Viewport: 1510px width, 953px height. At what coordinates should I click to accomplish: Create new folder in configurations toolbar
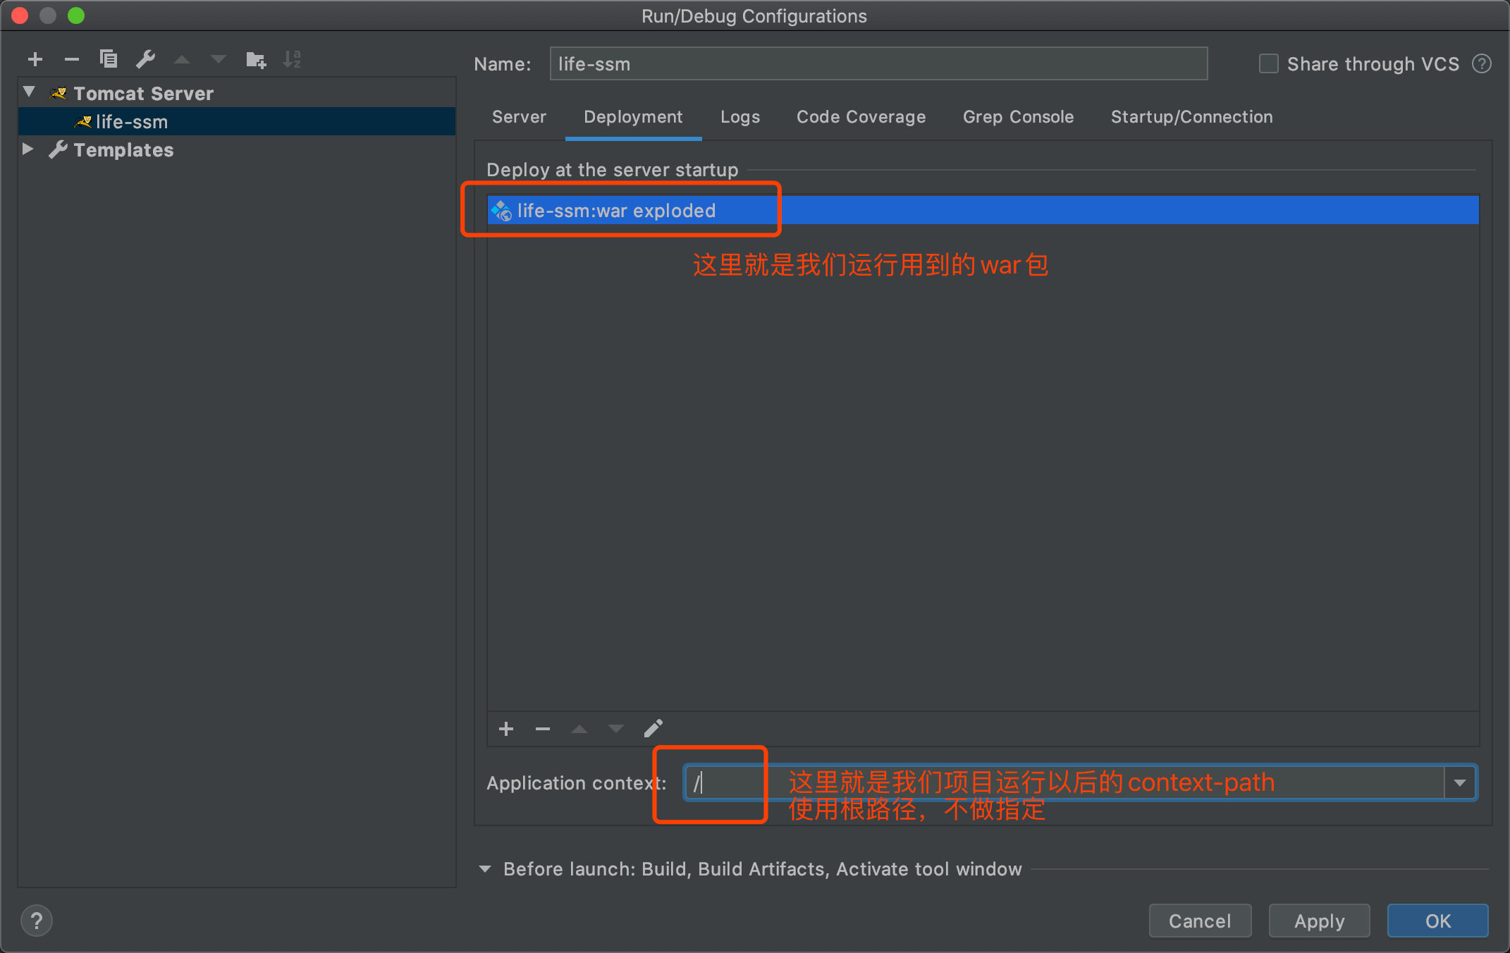(x=255, y=59)
